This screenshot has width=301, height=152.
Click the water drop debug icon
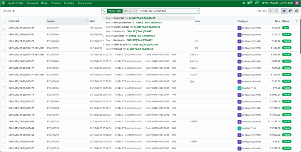tap(244, 3)
